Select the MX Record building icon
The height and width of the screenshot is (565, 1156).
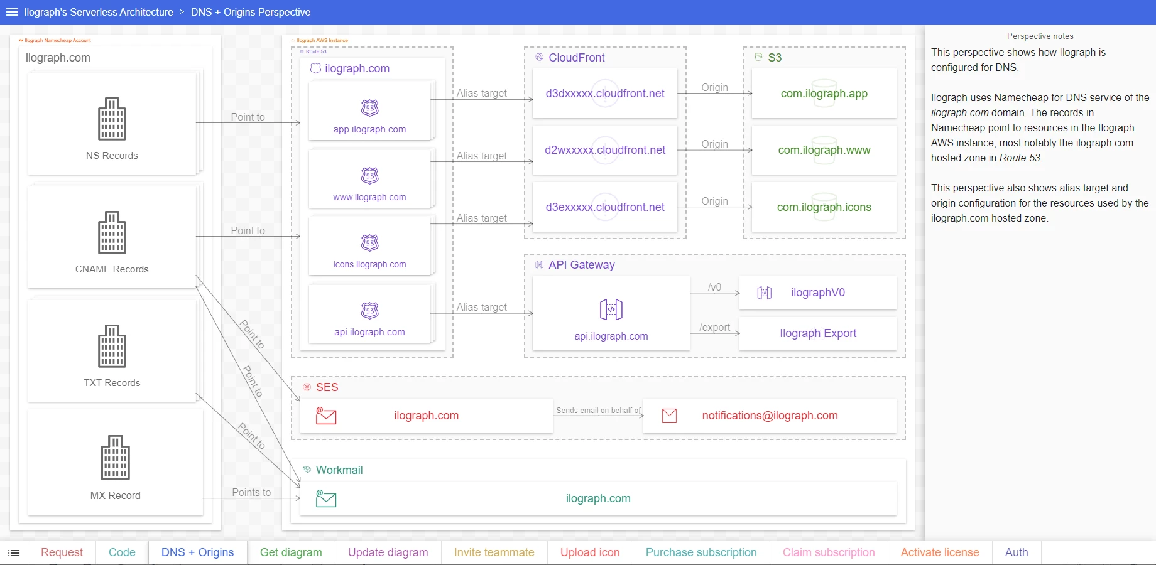click(115, 457)
